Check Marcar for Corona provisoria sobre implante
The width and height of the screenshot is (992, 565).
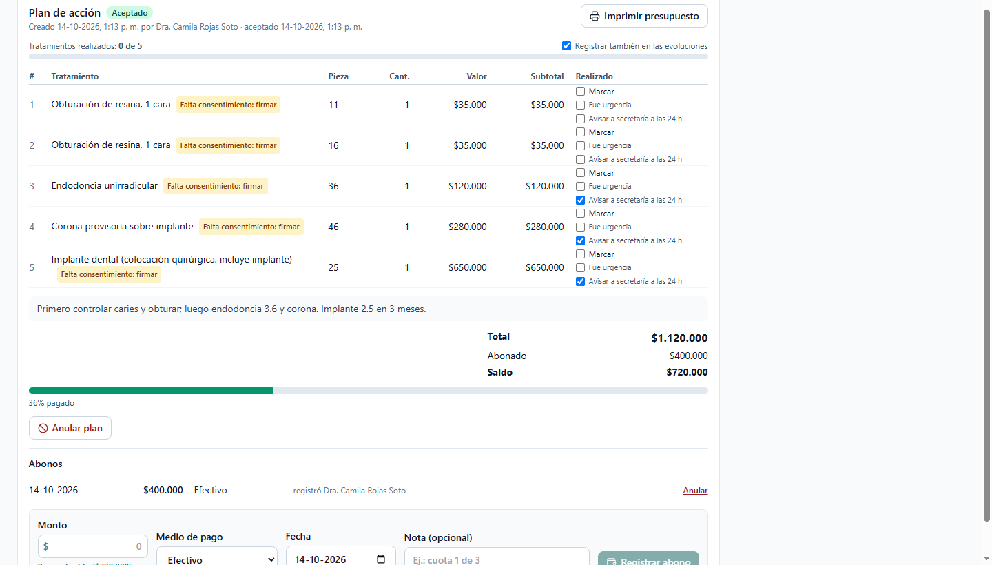click(x=580, y=214)
